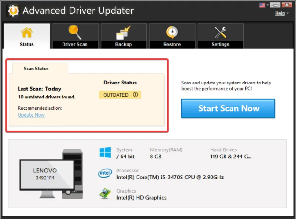Screen dimensions: 296x219
Task: Click the Intel logo beside Processor
Action: point(105,173)
